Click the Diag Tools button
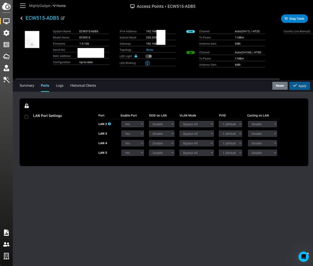The image size is (313, 266). tap(294, 19)
